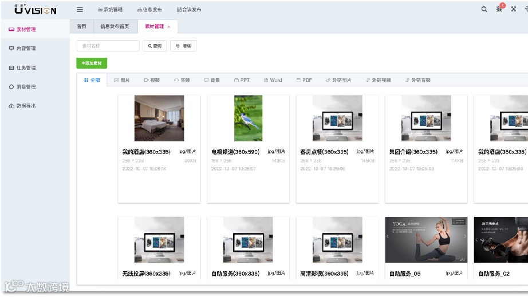Select the 背景 filter tab
The height and width of the screenshot is (297, 528).
pyautogui.click(x=212, y=80)
